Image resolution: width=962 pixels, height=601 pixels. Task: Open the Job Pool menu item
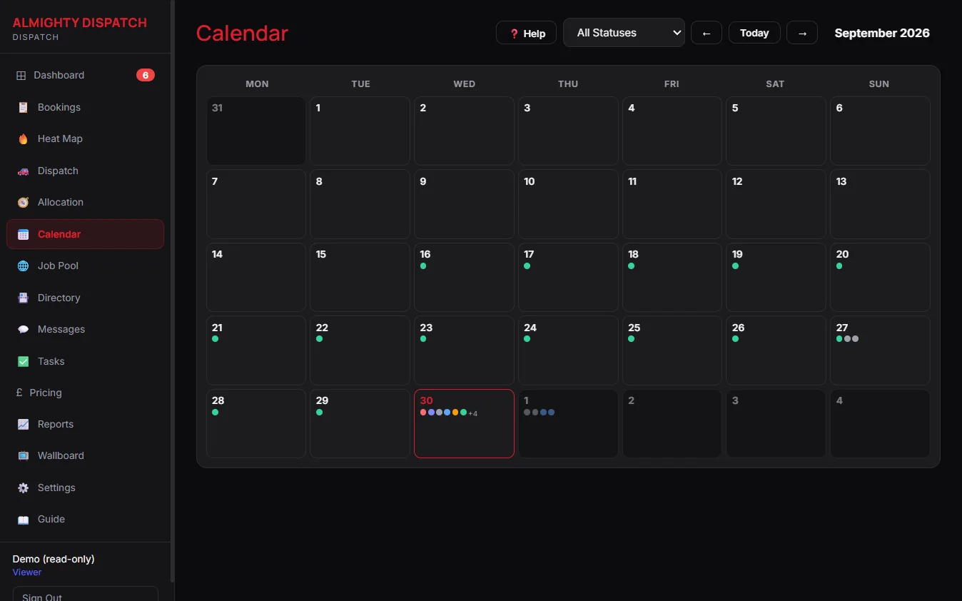(x=85, y=266)
